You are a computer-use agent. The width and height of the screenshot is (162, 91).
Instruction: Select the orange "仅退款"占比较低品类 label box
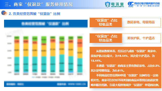click(106, 22)
